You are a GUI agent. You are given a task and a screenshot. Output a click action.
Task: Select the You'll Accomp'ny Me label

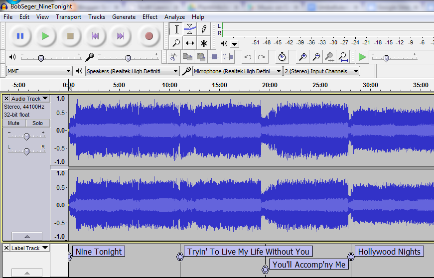coord(309,265)
